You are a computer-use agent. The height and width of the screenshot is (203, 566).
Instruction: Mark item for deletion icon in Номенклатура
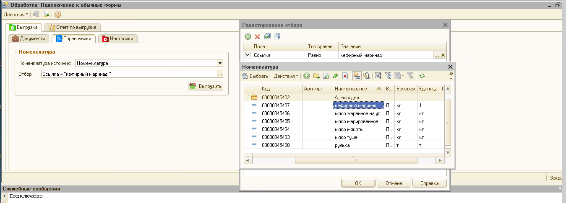(x=345, y=76)
